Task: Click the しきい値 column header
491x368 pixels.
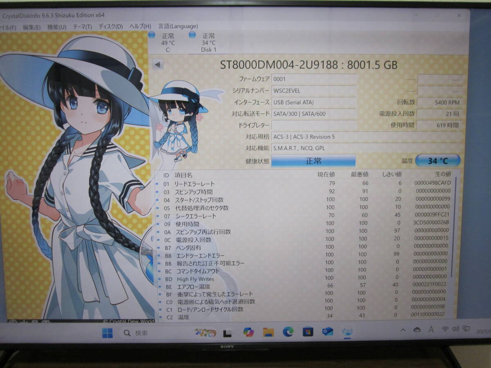Action: (x=392, y=175)
